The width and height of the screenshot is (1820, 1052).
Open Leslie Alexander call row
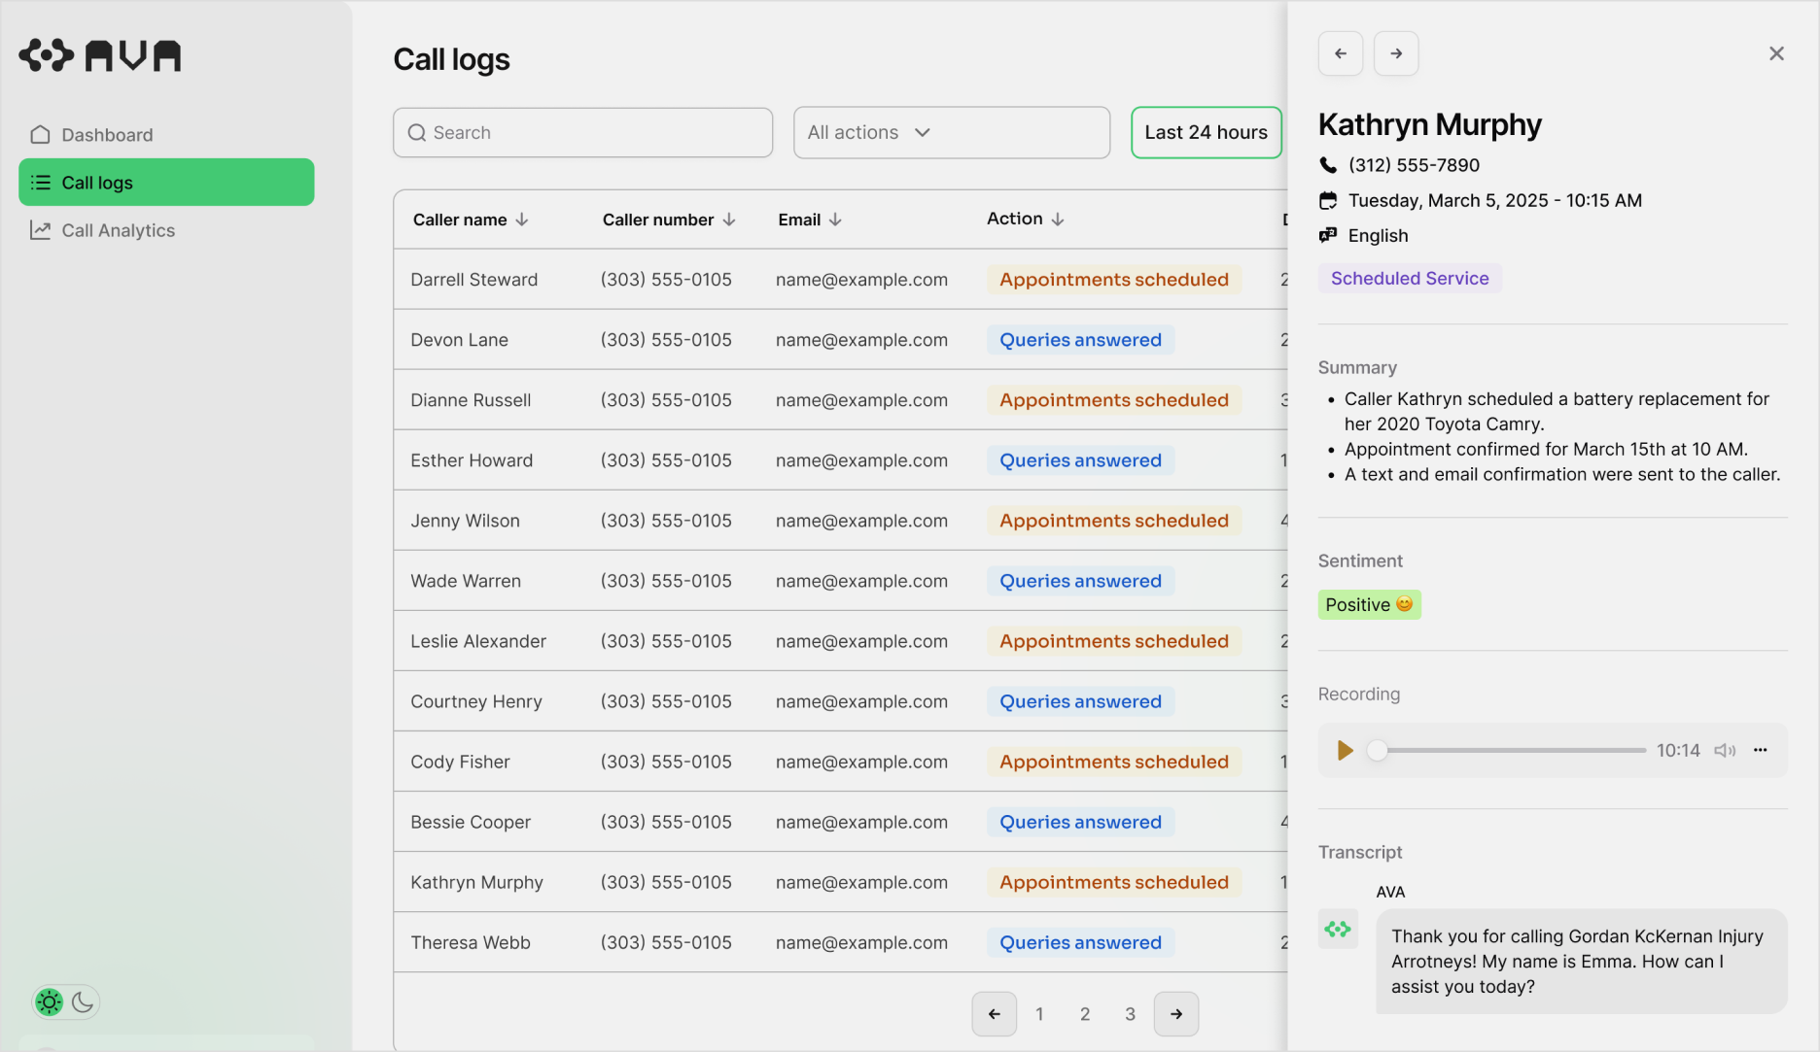[x=840, y=641]
